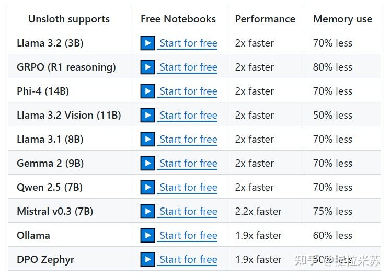Follow Start for free link for Qwen 2.5 (7B)

click(x=188, y=188)
